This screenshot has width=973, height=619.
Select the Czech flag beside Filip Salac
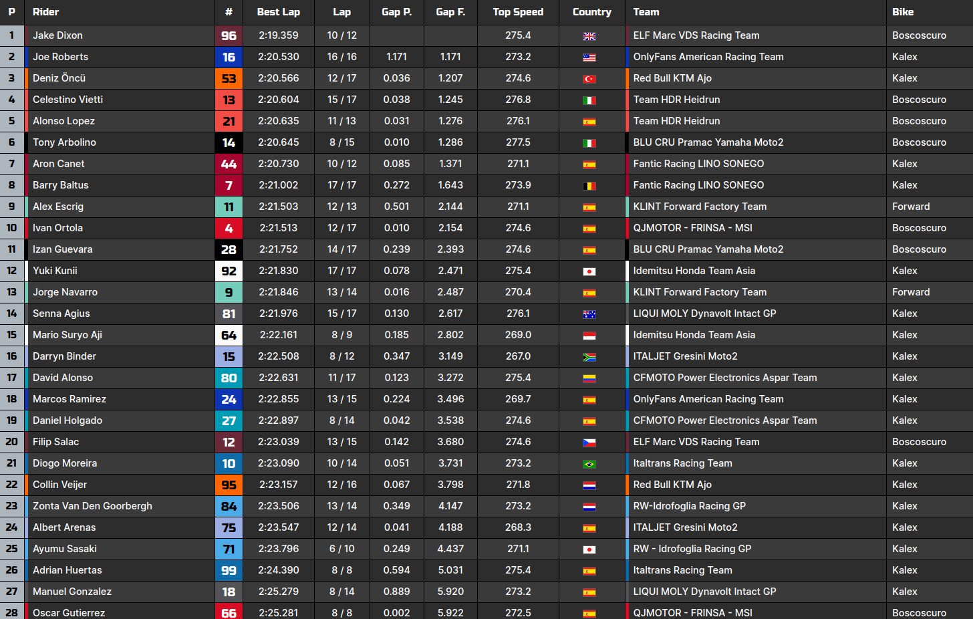click(589, 443)
